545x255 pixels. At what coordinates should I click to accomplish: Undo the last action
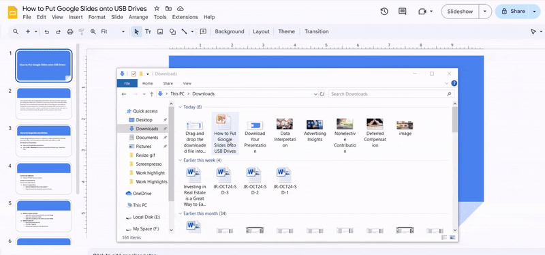point(46,31)
